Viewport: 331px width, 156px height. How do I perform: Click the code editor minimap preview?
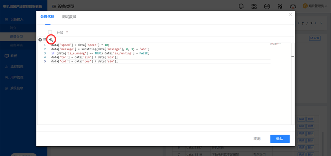click(x=275, y=44)
